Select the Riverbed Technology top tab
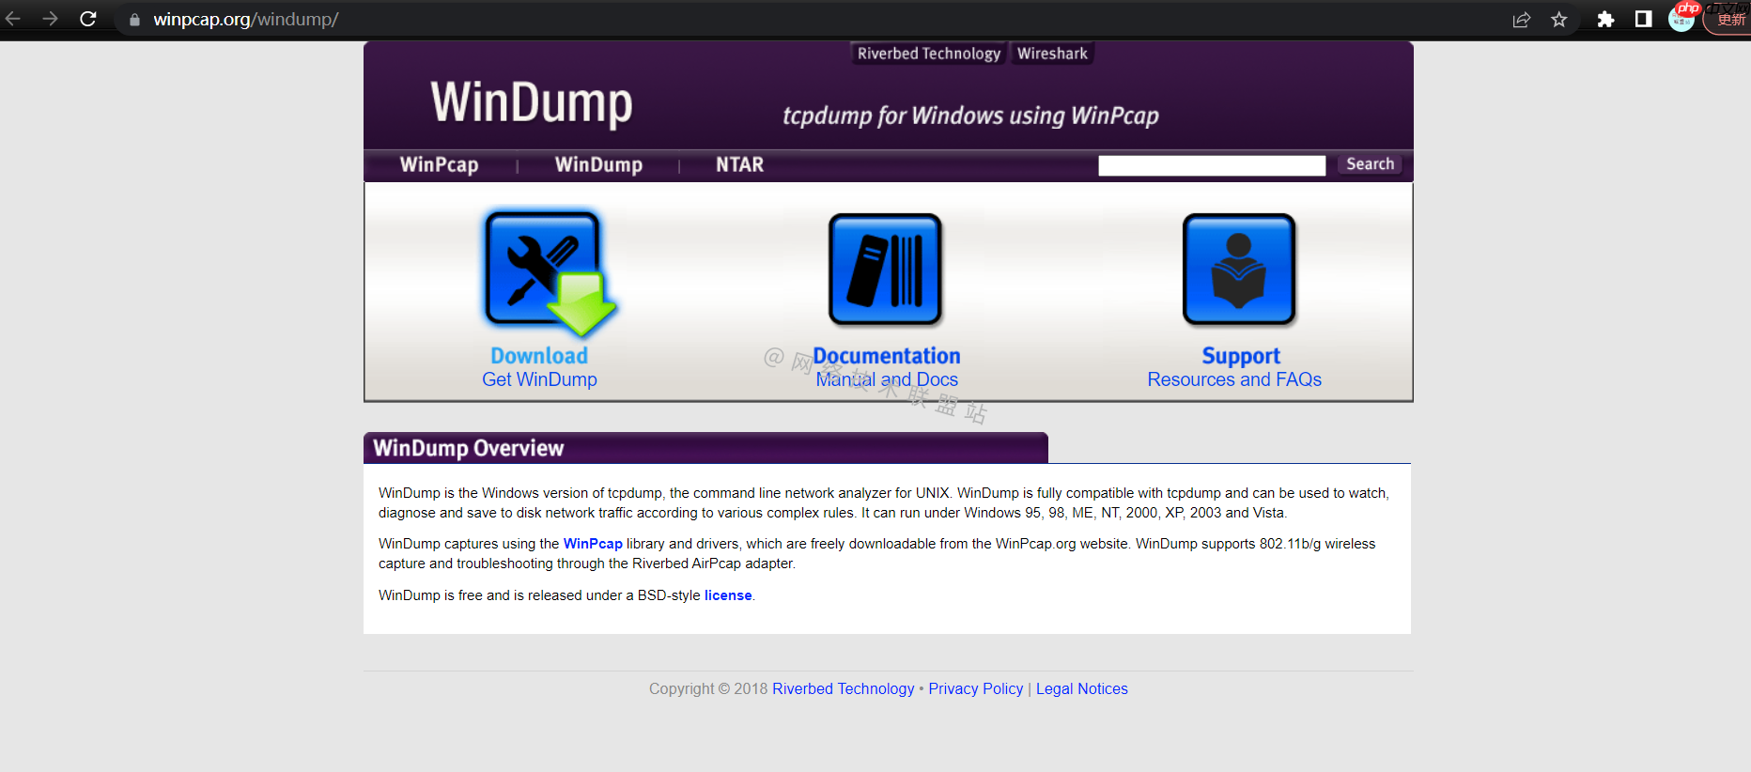 [x=929, y=54]
